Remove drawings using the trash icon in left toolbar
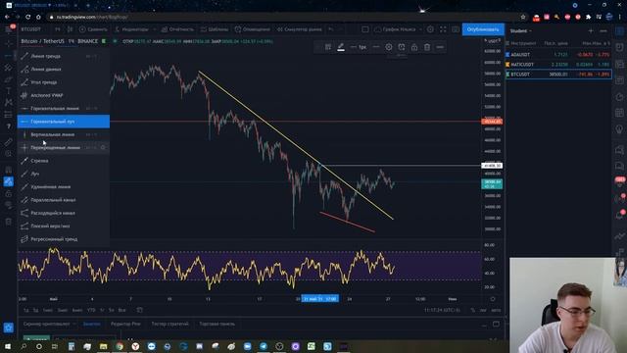627x353 pixels. tap(9, 222)
